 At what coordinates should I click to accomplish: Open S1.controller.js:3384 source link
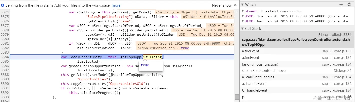(335, 34)
